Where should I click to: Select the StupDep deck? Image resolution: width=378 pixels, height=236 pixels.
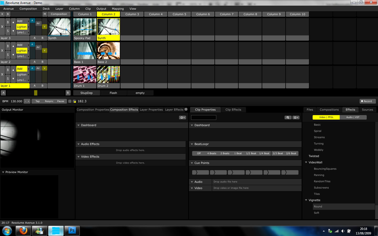(x=86, y=93)
